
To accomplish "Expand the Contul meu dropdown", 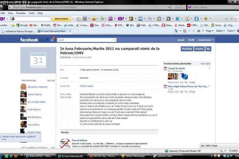I will pyautogui.click(x=205, y=40).
